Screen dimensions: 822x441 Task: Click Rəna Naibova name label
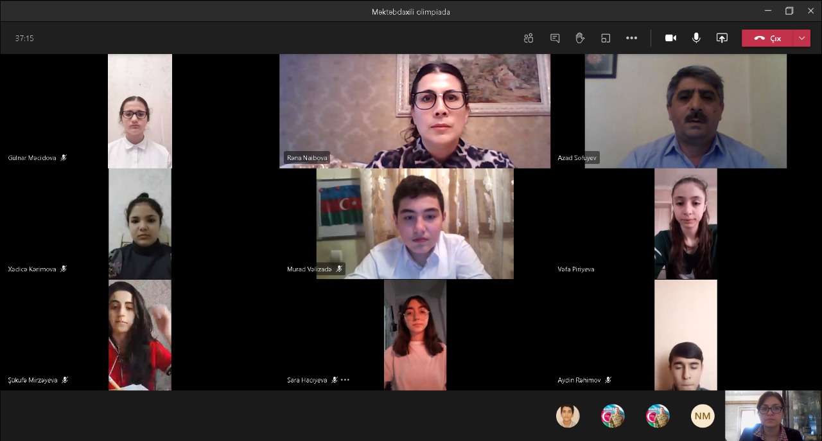click(307, 157)
